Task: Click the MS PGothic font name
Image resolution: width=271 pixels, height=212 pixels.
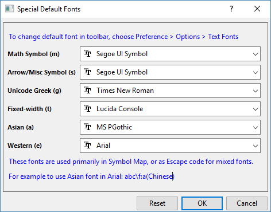Action: pyautogui.click(x=114, y=127)
